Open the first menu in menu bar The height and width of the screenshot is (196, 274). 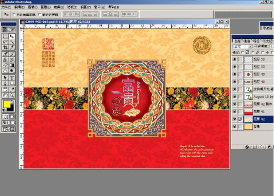pos(6,7)
